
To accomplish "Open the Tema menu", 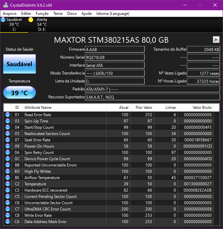I will [58, 14].
